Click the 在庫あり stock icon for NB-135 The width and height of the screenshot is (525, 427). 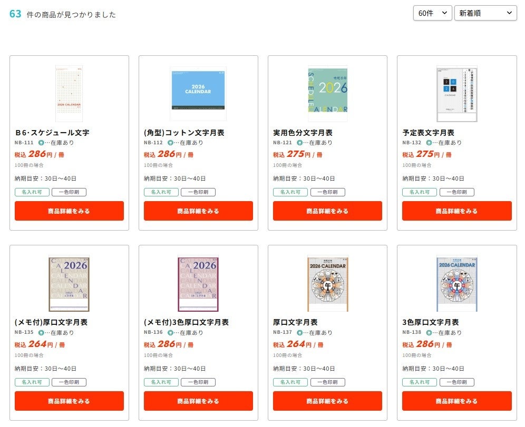point(41,333)
